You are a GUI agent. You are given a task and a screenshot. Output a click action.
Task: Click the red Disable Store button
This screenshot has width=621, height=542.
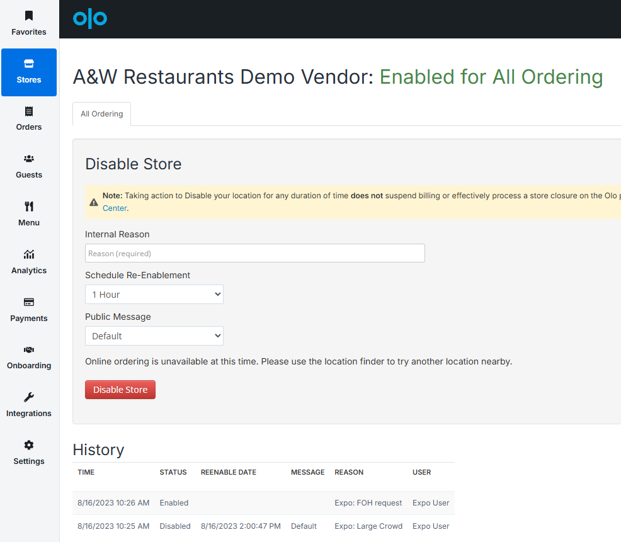coord(120,390)
